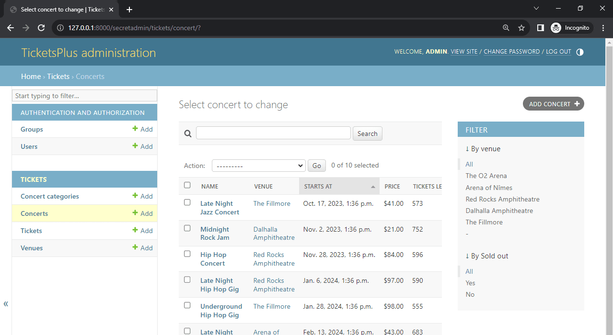Open the Late Night Jazz Concert entry

pyautogui.click(x=220, y=207)
